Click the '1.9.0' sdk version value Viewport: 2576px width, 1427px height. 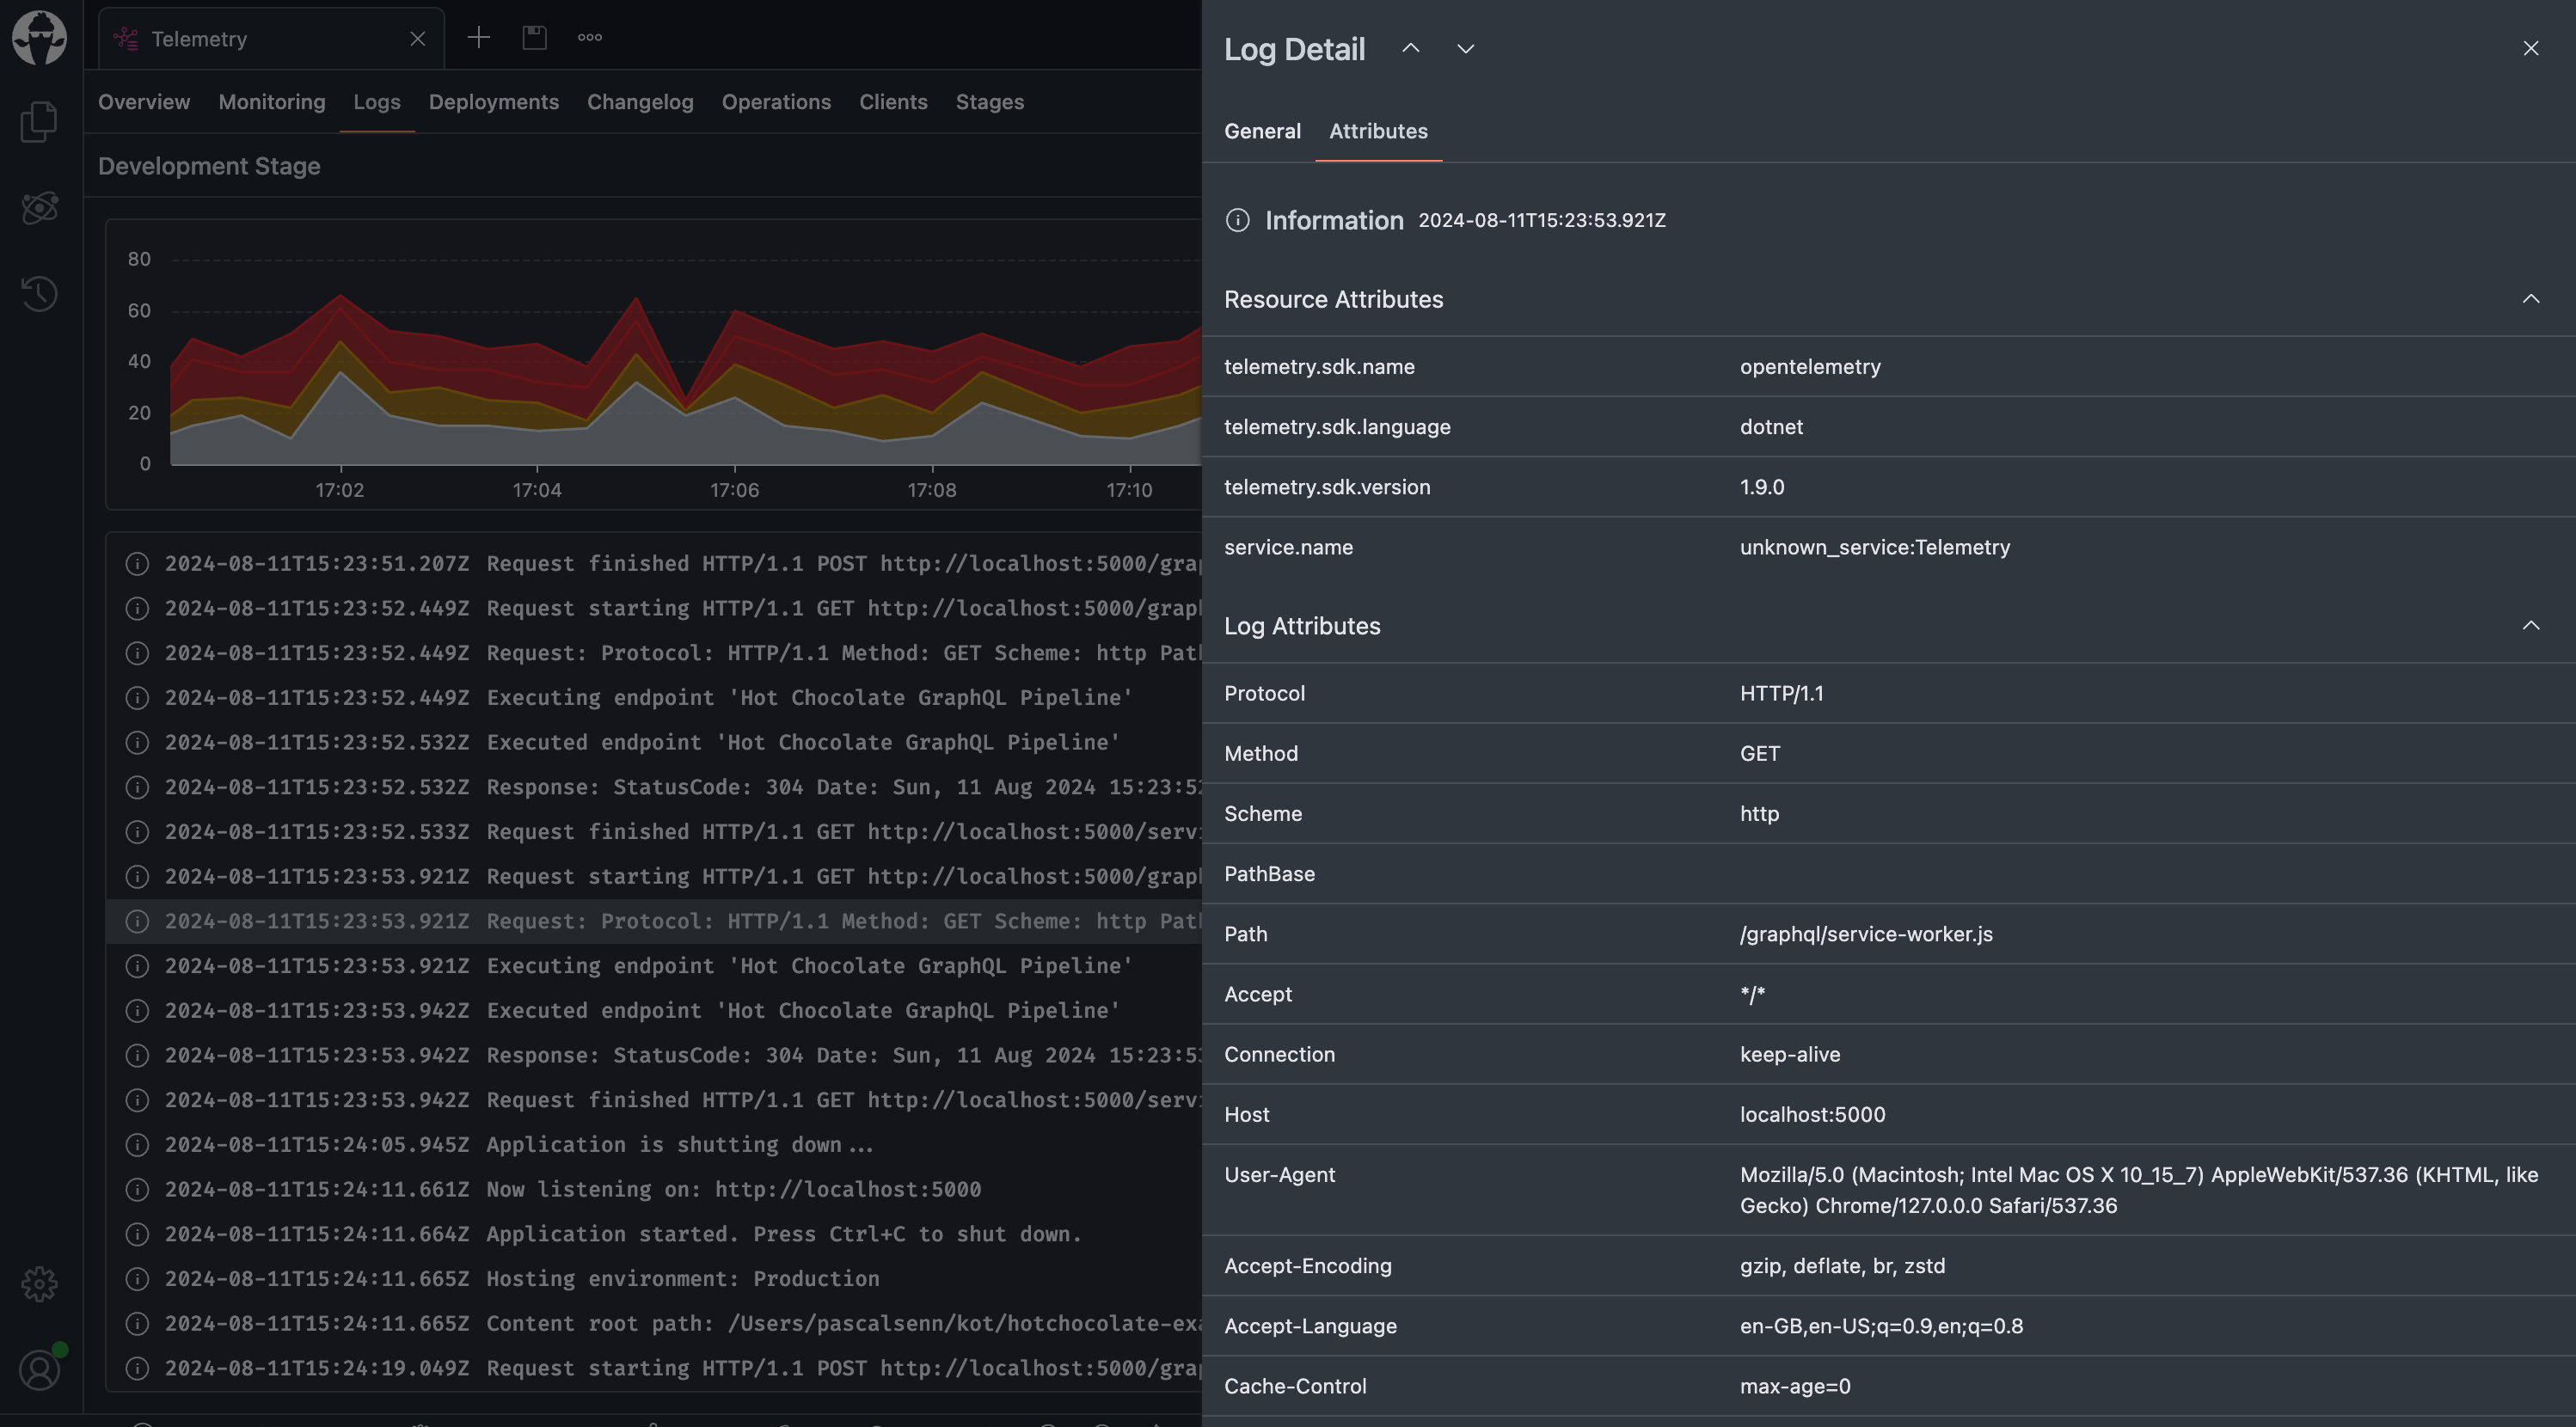coord(1762,487)
